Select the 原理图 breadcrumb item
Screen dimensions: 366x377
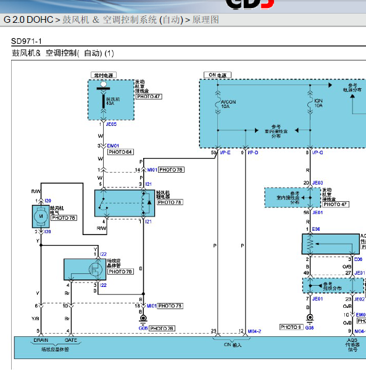(206, 20)
